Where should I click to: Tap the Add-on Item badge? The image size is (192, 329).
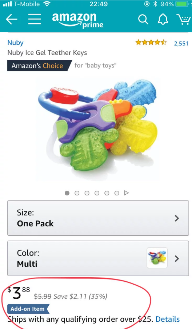pos(28,309)
